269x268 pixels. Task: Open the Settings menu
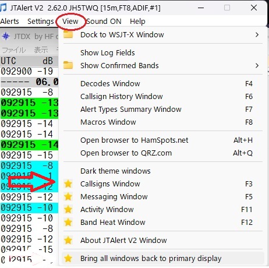tap(41, 21)
